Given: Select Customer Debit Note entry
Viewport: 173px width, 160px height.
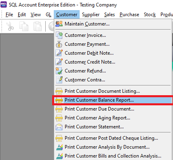Looking at the screenshot, I should tap(113, 53).
